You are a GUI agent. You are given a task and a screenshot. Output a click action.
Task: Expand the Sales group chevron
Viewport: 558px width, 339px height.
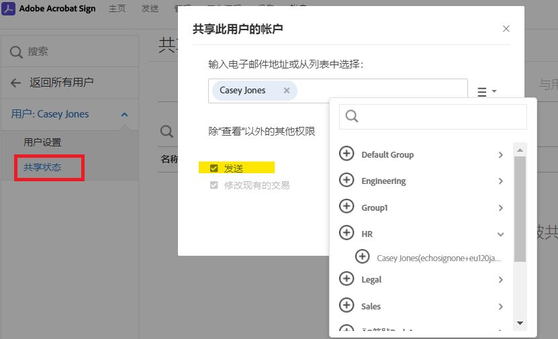pos(501,307)
